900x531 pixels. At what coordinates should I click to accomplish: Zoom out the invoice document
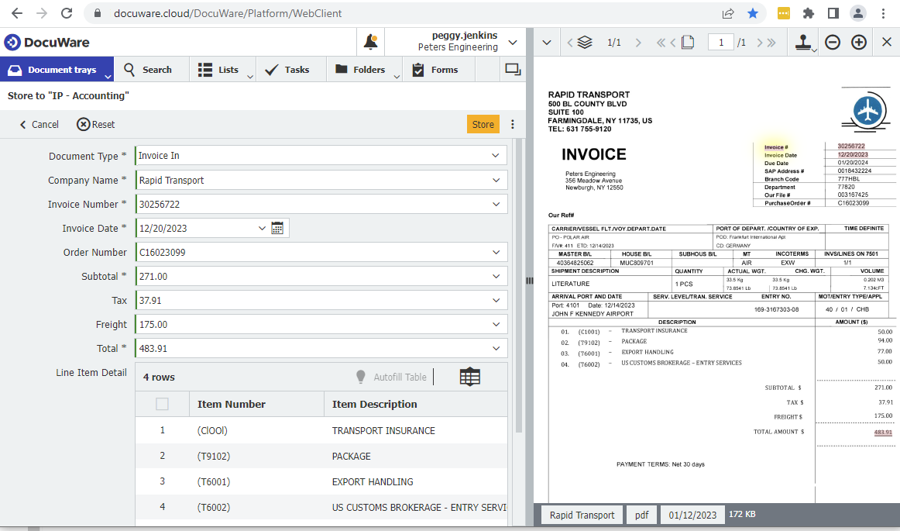point(833,42)
